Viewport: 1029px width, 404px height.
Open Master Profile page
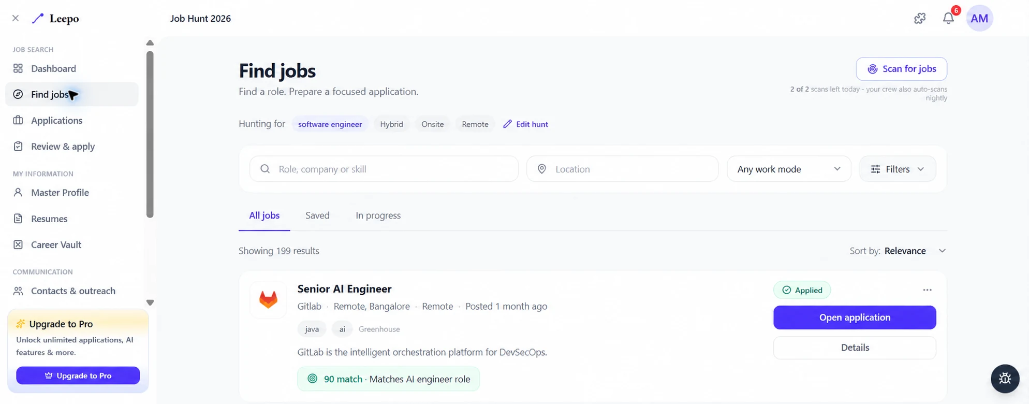pos(72,192)
